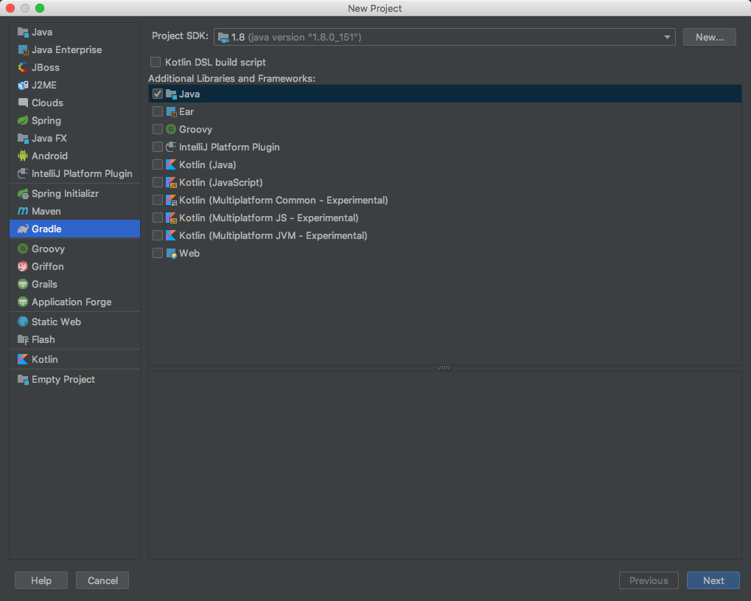Image resolution: width=751 pixels, height=601 pixels.
Task: Select Android project type
Action: tap(74, 156)
